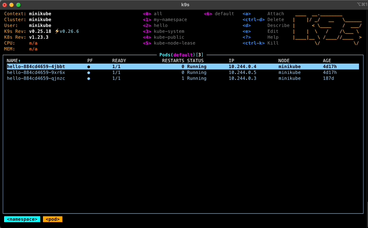Click the CPU n/a value

33,43
